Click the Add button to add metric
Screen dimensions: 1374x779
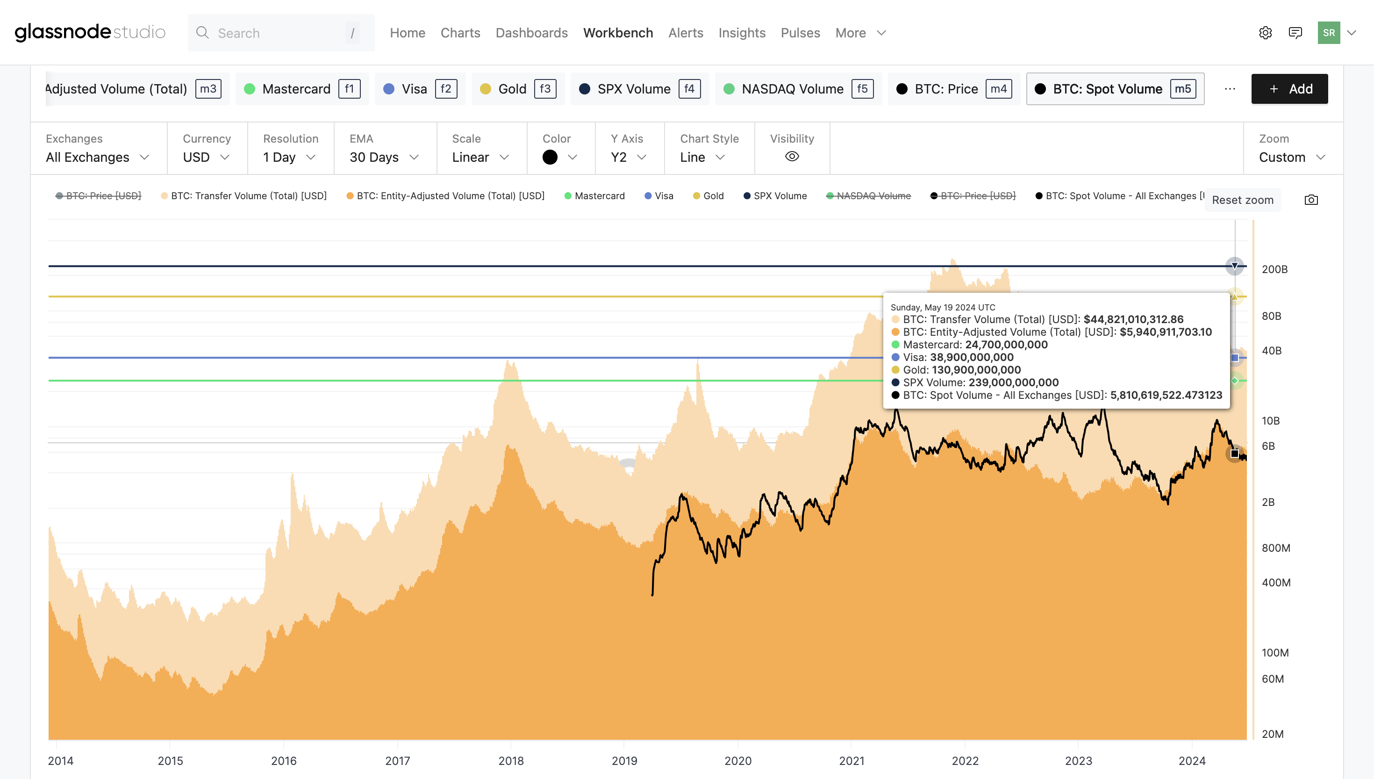tap(1291, 89)
